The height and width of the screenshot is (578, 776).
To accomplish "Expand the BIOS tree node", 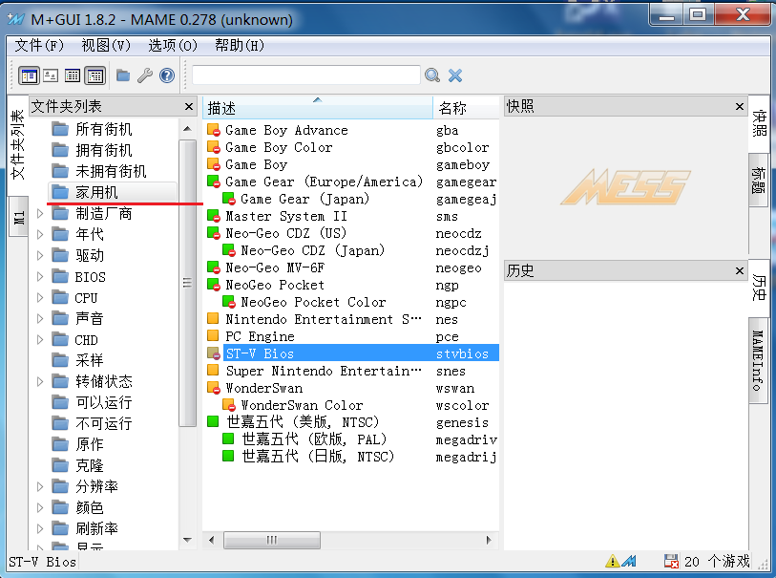I will point(40,276).
